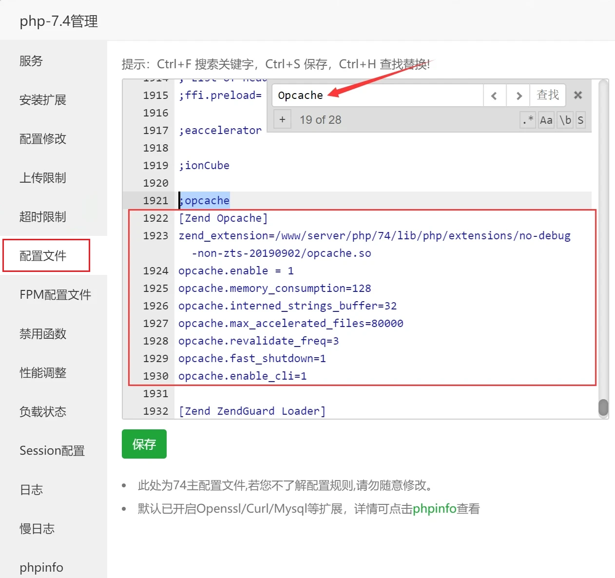
Task: Open the 负载状态 sidebar tab
Action: point(54,411)
